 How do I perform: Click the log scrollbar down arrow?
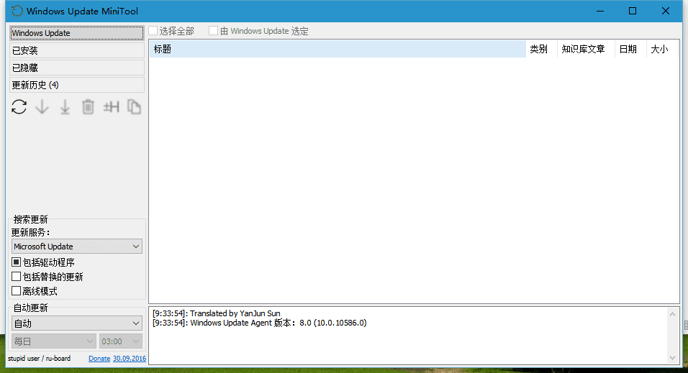pos(672,358)
